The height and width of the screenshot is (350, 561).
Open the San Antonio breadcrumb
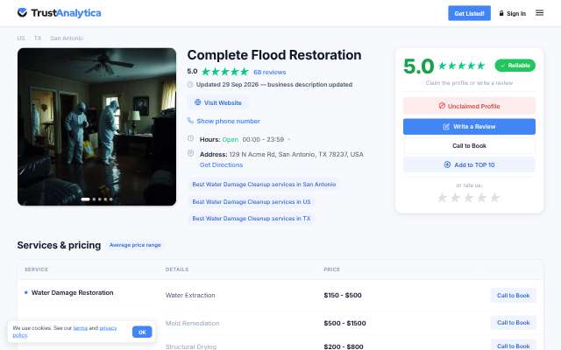[x=67, y=38]
